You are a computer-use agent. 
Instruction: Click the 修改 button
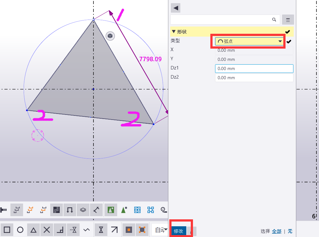pyautogui.click(x=179, y=231)
